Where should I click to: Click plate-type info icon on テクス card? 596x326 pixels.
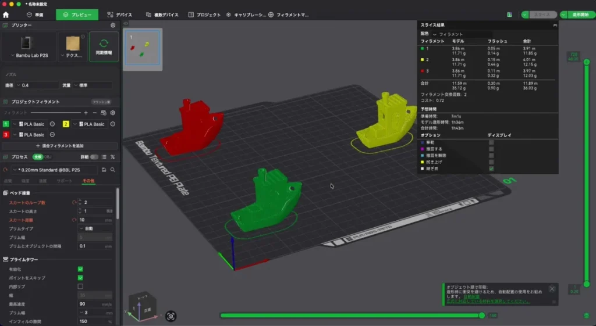tap(83, 37)
